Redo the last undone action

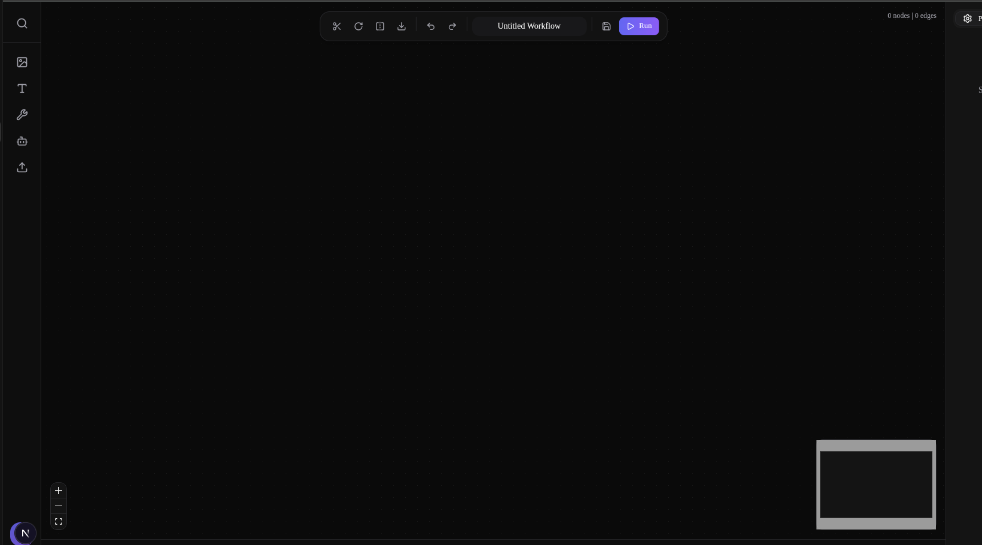tap(452, 26)
